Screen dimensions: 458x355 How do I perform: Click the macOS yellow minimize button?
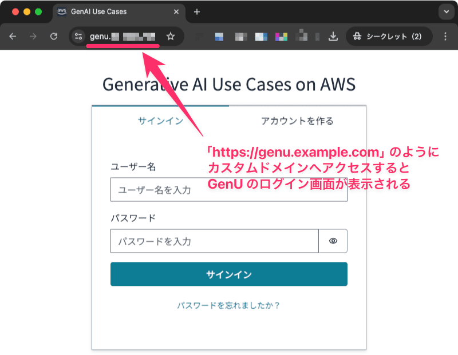pyautogui.click(x=27, y=11)
